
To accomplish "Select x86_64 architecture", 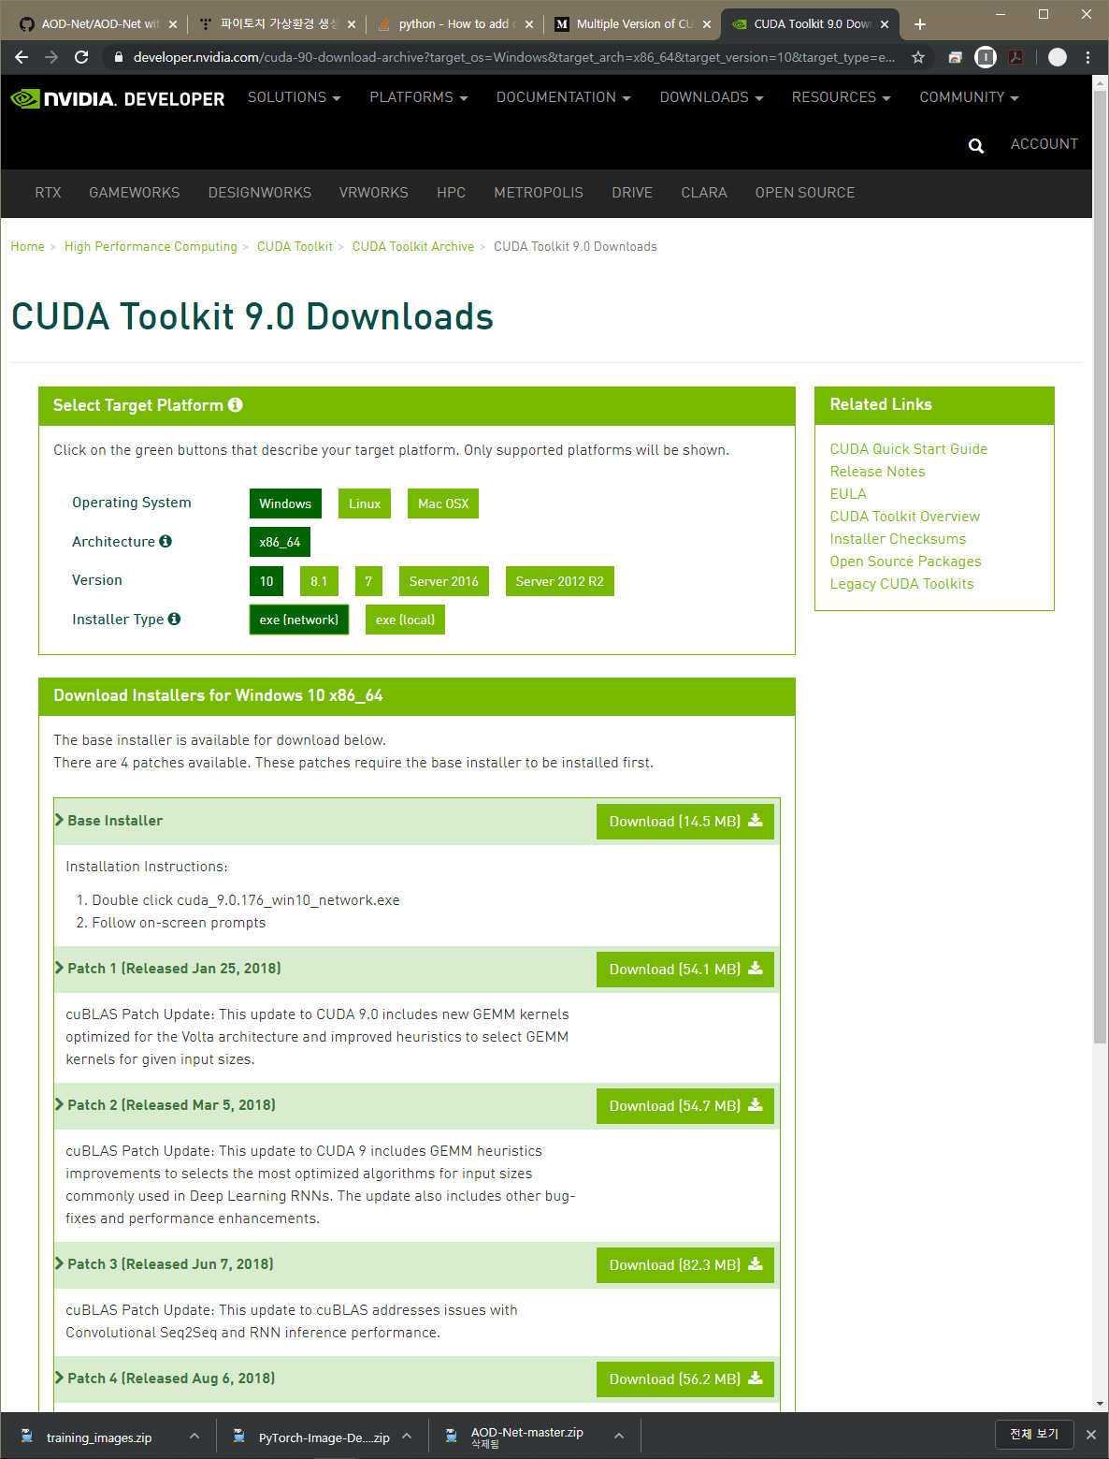I will [280, 542].
